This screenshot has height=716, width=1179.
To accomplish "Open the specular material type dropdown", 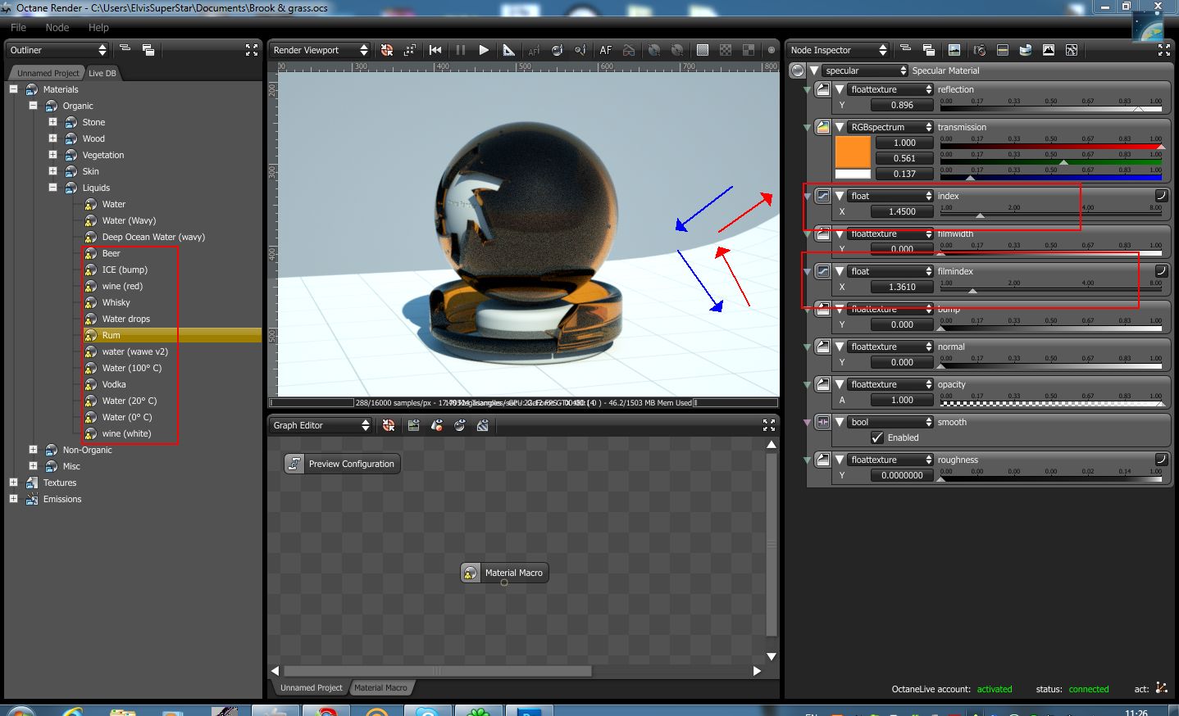I will 865,70.
